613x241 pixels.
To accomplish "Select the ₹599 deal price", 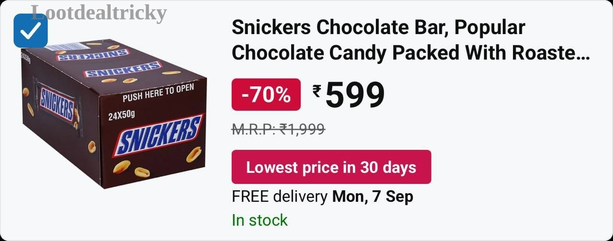I will 349,95.
